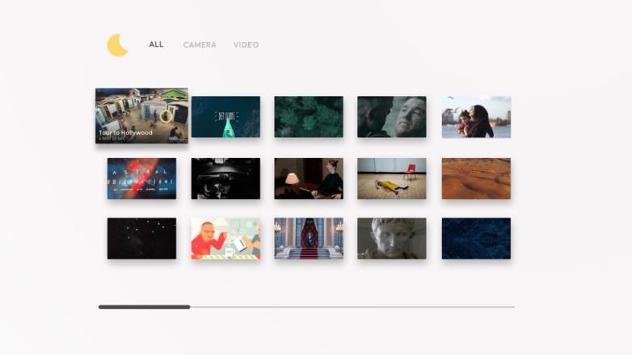The height and width of the screenshot is (355, 632).
Task: Play the Astral title video thumbnail
Action: pos(141,178)
